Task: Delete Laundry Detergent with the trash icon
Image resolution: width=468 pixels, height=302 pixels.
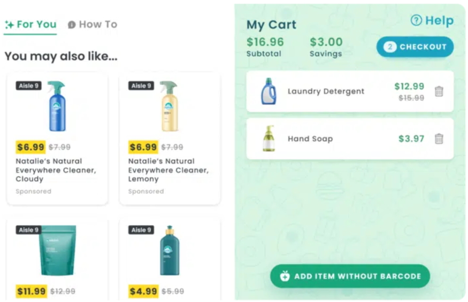Action: [439, 91]
